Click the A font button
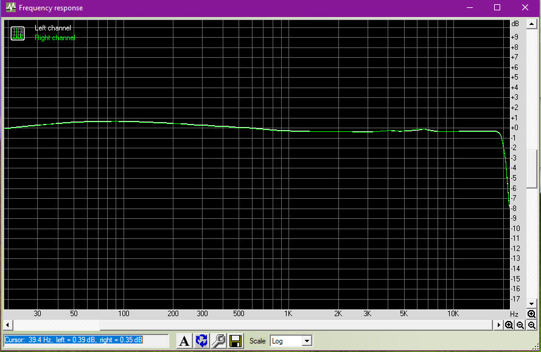Viewport: 541px width, 352px height. click(184, 341)
